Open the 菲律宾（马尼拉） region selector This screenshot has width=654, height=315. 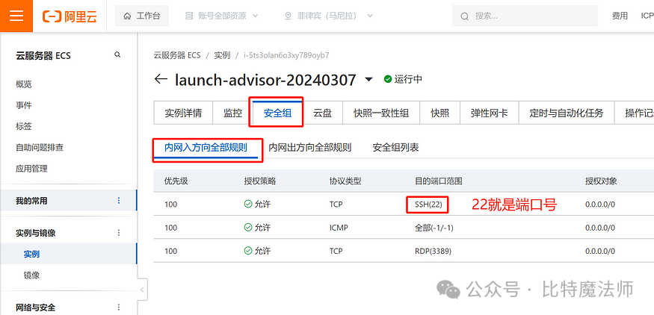pos(328,16)
